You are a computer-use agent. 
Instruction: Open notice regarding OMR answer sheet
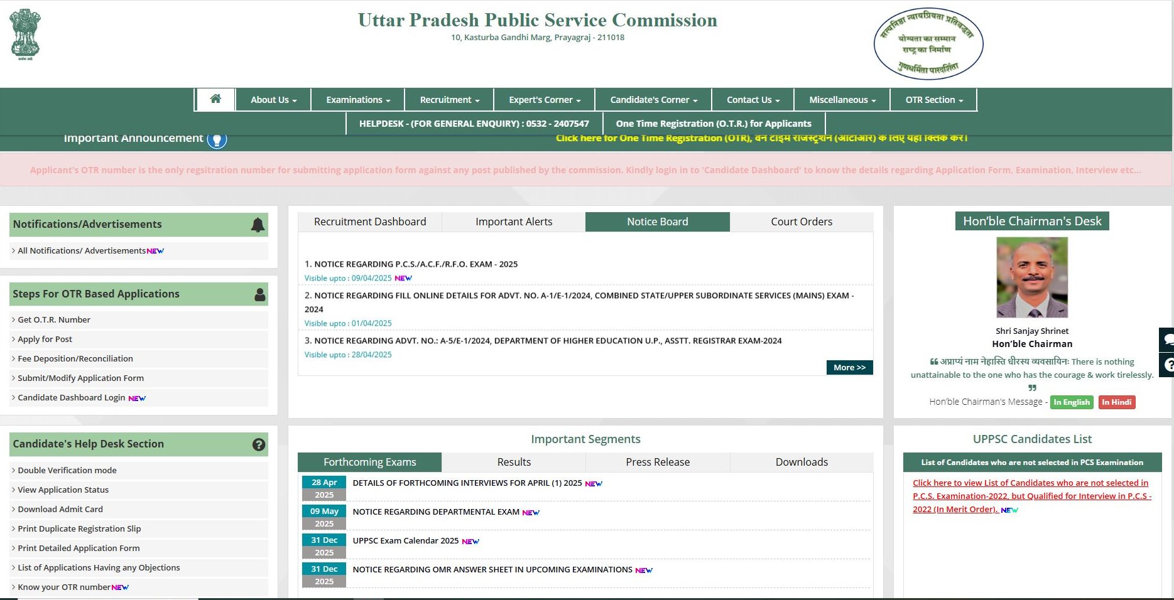point(492,570)
